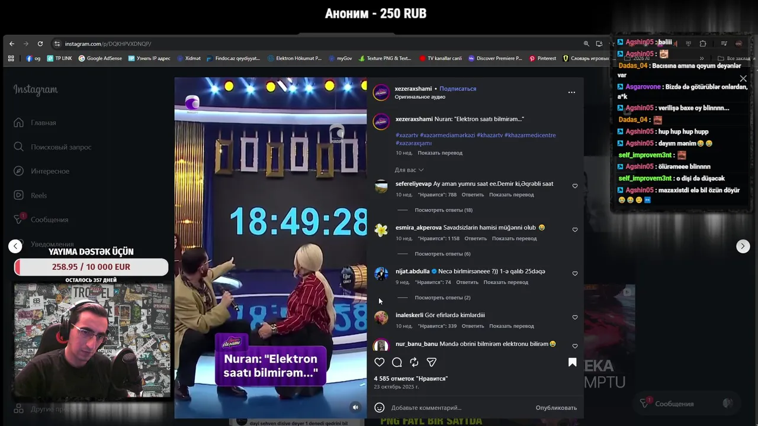
Task: Toggle video sound with speaker icon
Action: 355,407
